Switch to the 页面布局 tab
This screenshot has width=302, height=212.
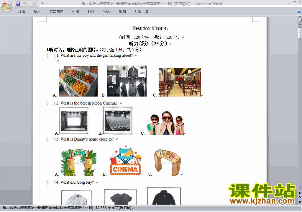coord(56,12)
